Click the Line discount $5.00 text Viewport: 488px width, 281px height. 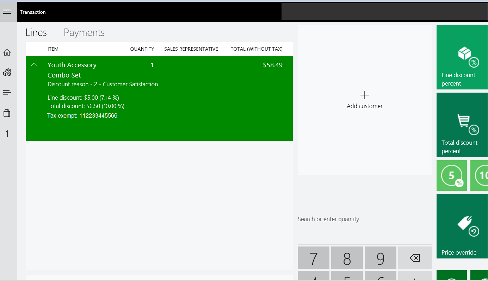click(x=83, y=98)
